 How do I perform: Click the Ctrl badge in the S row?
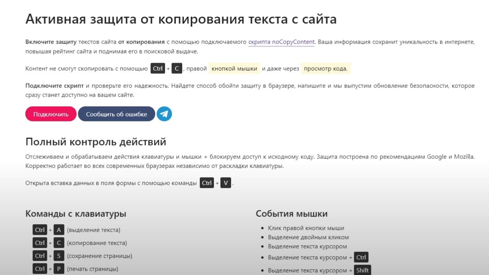[x=40, y=256]
